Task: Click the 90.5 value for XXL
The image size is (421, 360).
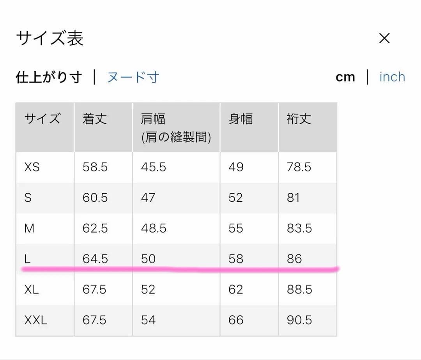Action: click(x=299, y=320)
